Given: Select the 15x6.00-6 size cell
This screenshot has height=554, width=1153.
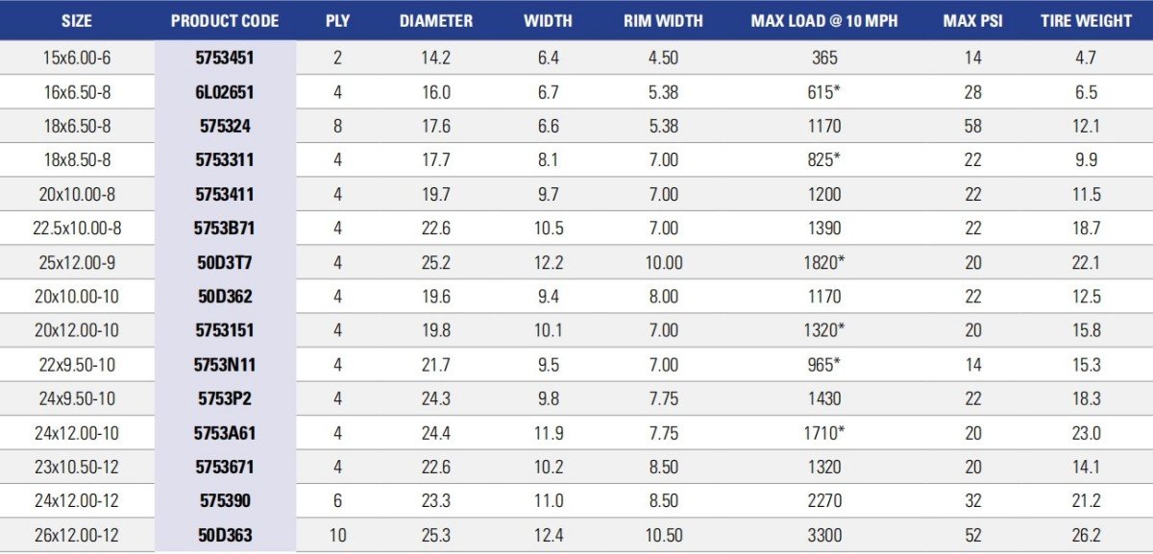Looking at the screenshot, I should tap(77, 58).
